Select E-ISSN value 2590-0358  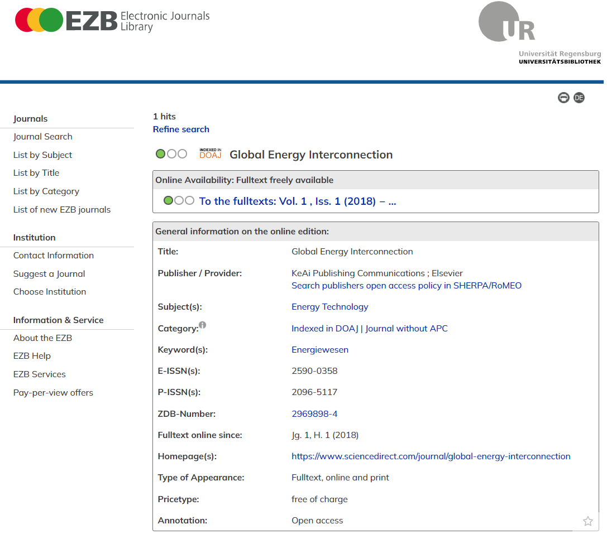(314, 371)
